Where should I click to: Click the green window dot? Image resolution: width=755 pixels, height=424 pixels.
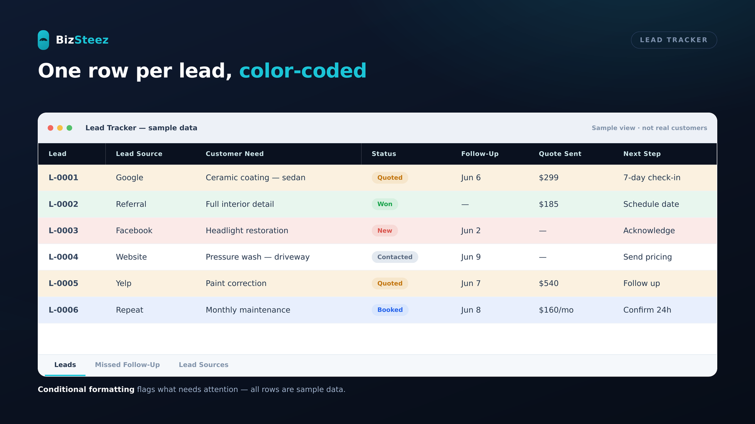(69, 128)
